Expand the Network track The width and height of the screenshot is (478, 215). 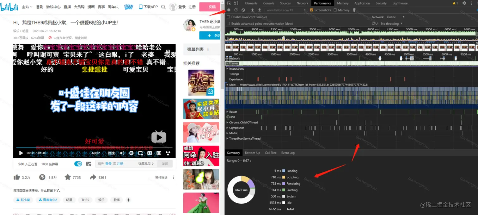(x=227, y=59)
